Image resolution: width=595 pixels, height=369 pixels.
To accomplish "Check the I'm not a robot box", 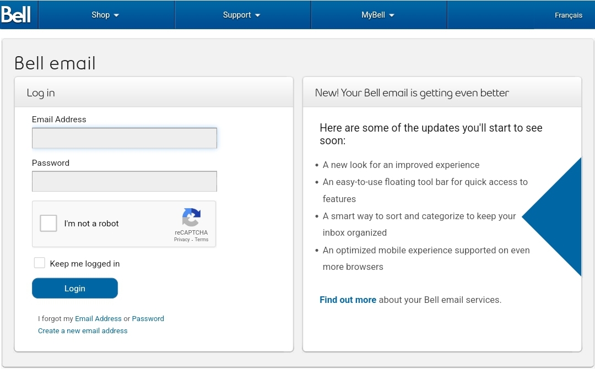I will click(x=48, y=224).
